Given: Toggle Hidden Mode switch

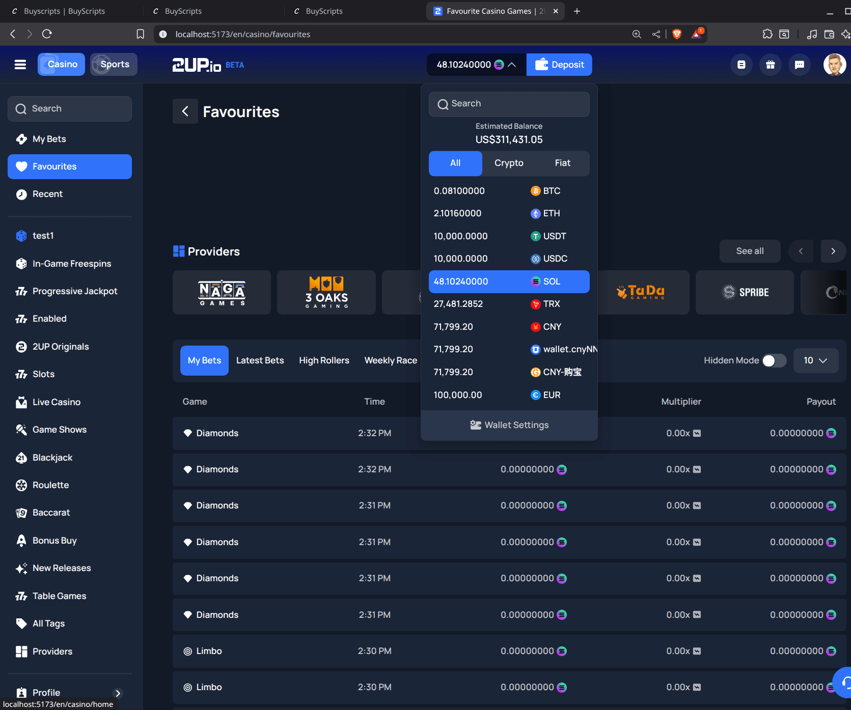Looking at the screenshot, I should click(x=773, y=360).
